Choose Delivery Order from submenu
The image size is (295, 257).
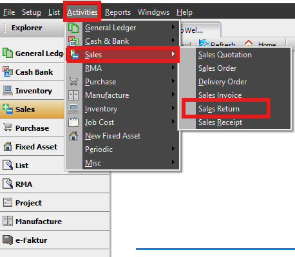222,82
